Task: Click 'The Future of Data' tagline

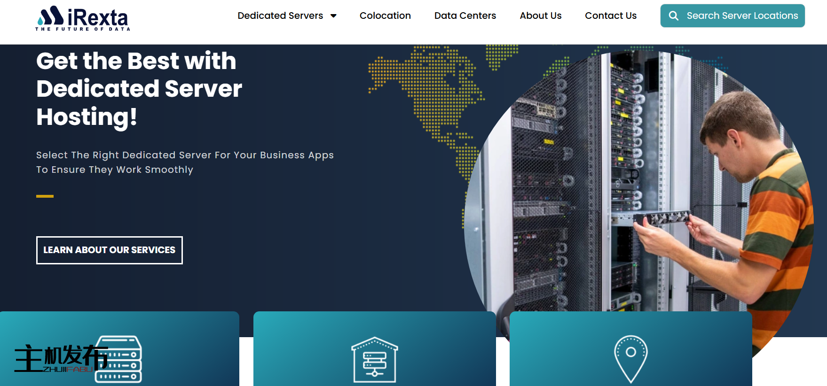Action: coord(83,29)
